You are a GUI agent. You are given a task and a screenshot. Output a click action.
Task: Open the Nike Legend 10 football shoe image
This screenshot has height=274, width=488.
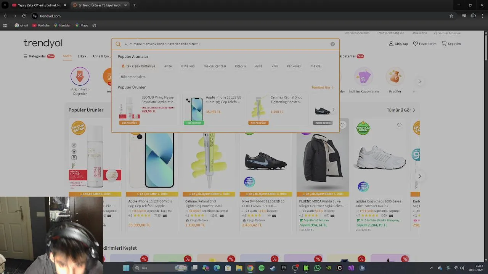coord(265,160)
